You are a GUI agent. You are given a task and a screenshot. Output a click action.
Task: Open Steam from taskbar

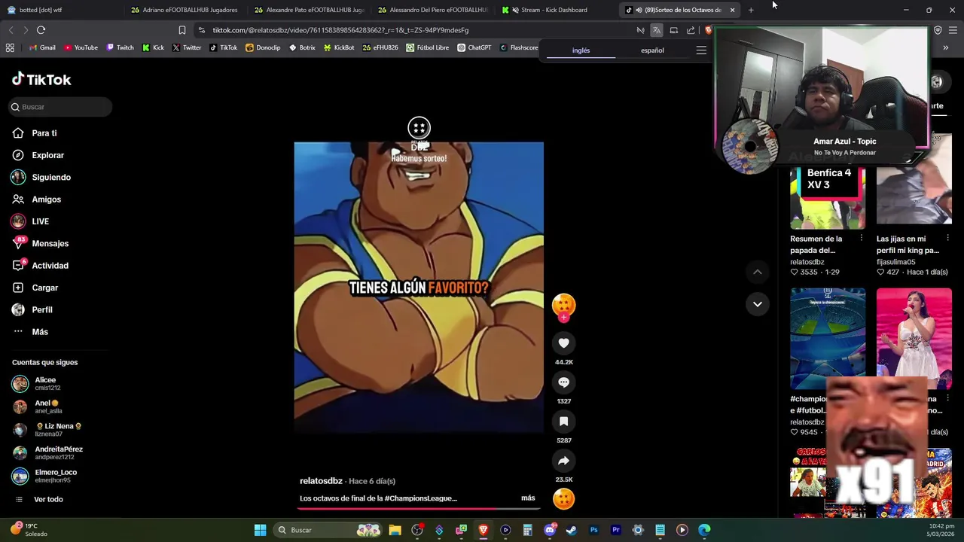(x=572, y=530)
